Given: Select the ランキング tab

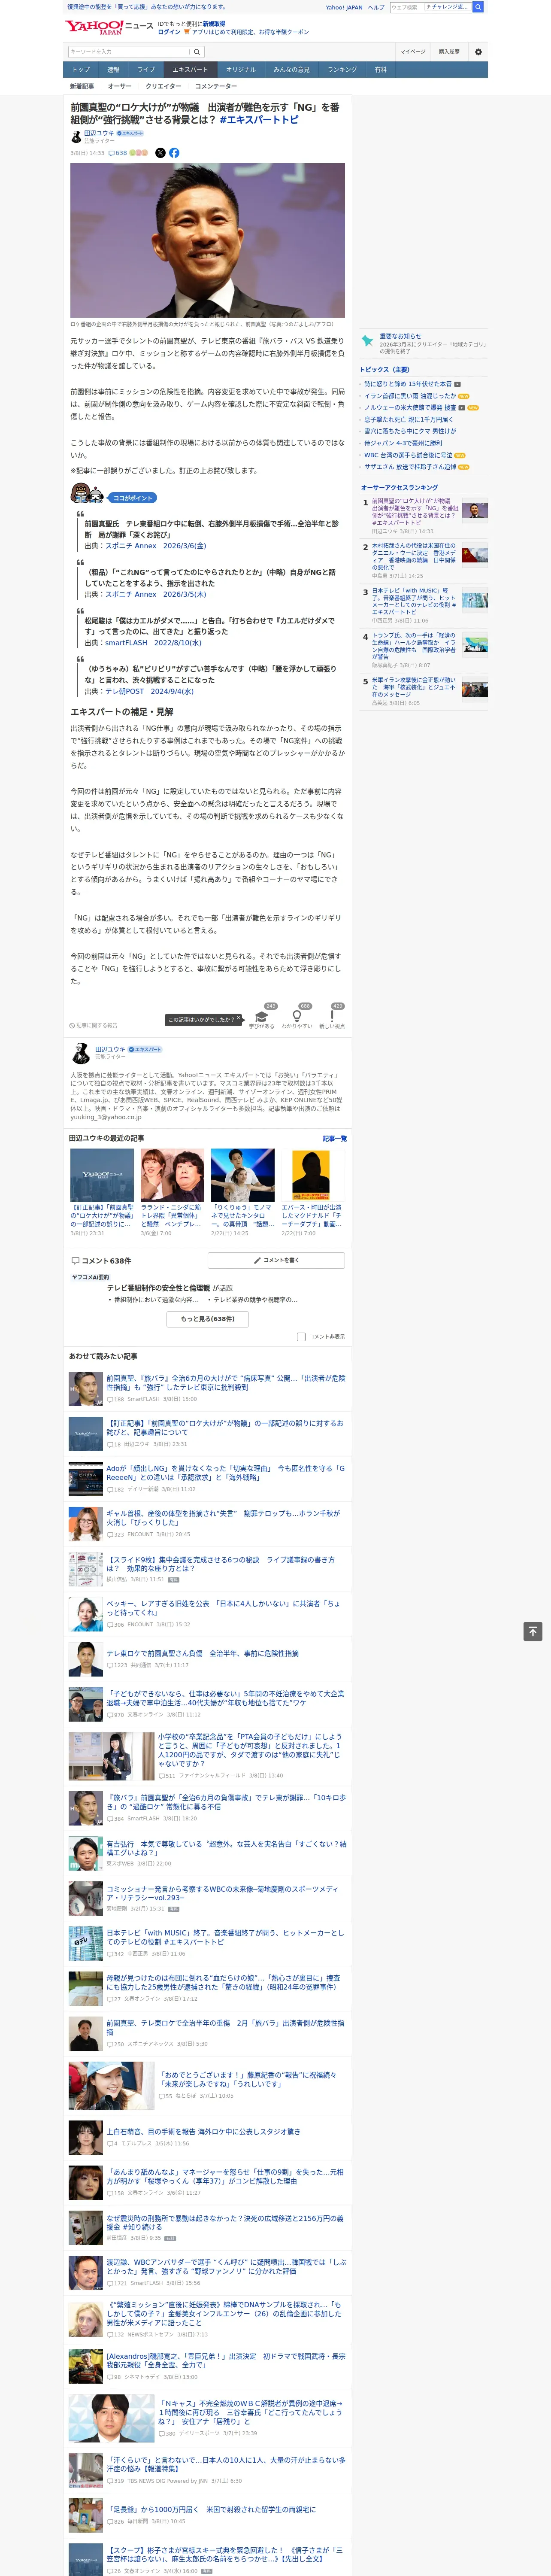Looking at the screenshot, I should pos(342,70).
